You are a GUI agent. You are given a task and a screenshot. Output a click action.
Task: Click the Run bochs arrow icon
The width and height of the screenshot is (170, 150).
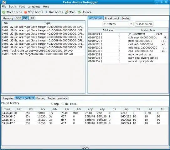[x=47, y=12]
